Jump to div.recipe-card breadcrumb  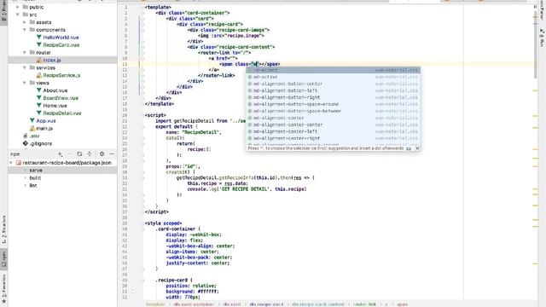click(266, 304)
